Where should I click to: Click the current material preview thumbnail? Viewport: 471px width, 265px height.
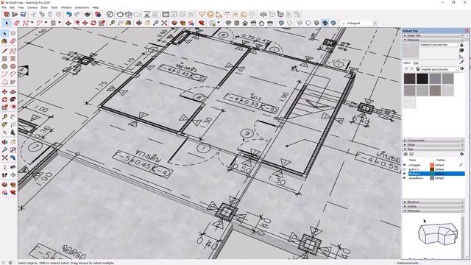tap(411, 50)
